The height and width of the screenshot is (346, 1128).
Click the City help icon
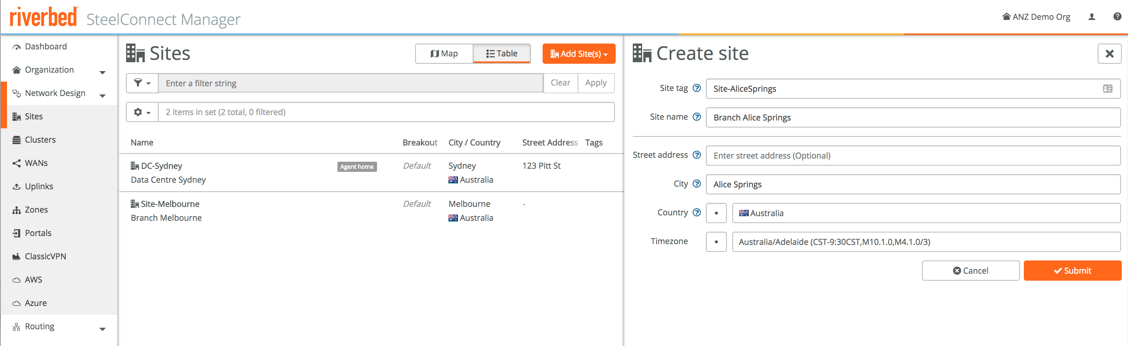pos(697,184)
